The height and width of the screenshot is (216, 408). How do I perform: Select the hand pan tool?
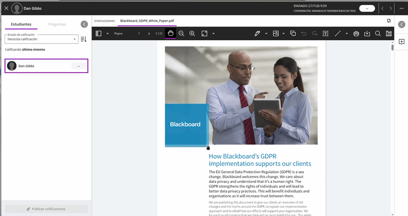pyautogui.click(x=170, y=33)
